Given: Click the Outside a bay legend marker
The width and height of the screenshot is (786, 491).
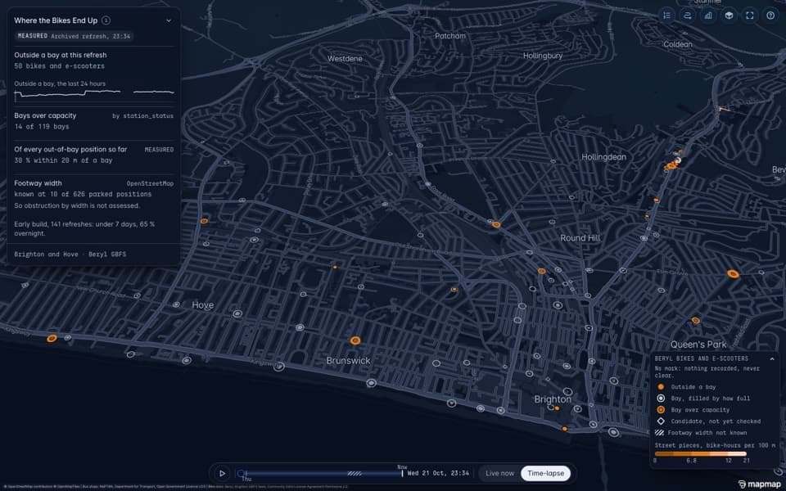Looking at the screenshot, I should [661, 387].
